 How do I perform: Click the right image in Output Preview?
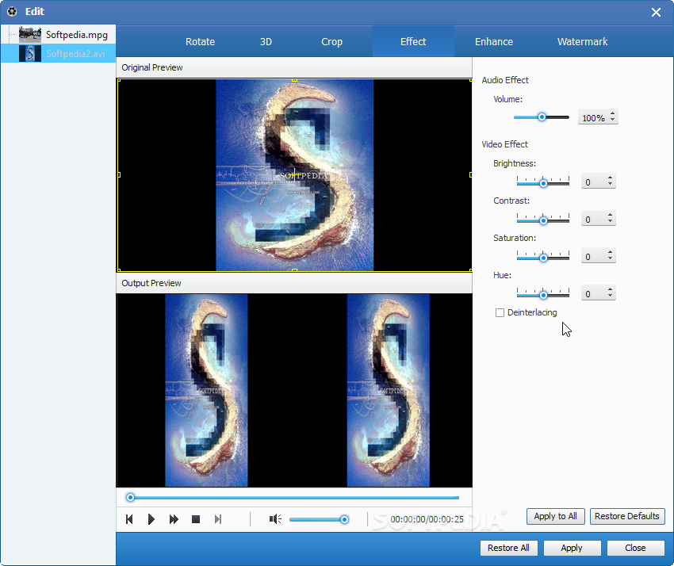(x=389, y=390)
